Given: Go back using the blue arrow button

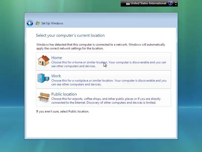Looking at the screenshot, I should pos(30,23).
